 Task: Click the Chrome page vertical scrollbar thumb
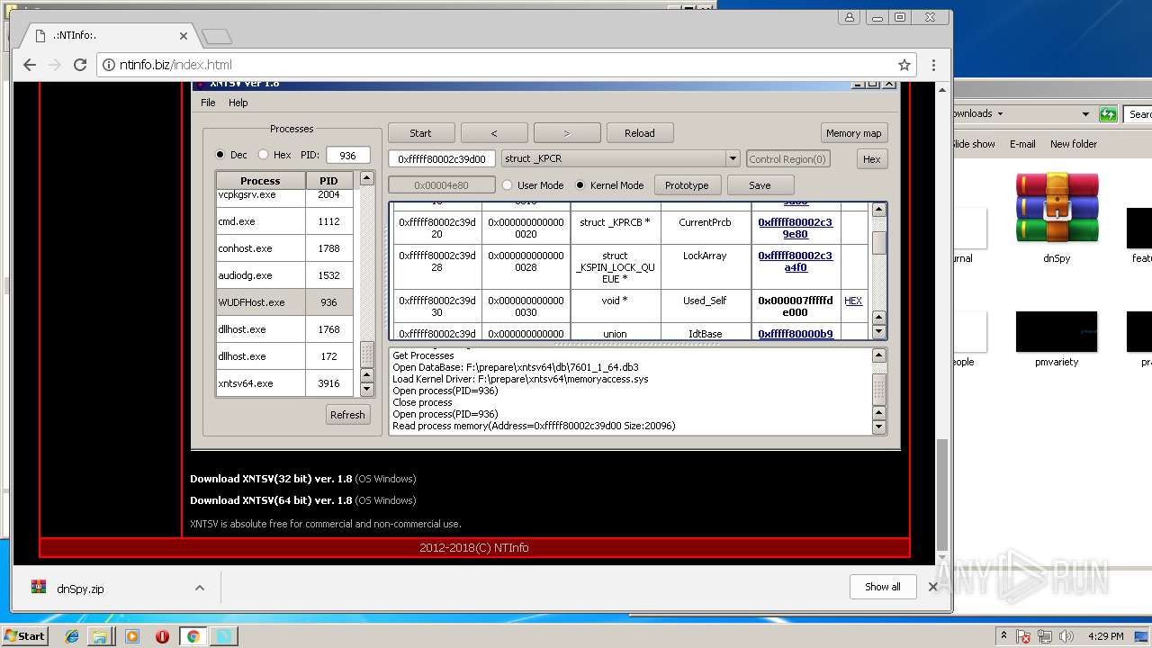click(x=942, y=495)
